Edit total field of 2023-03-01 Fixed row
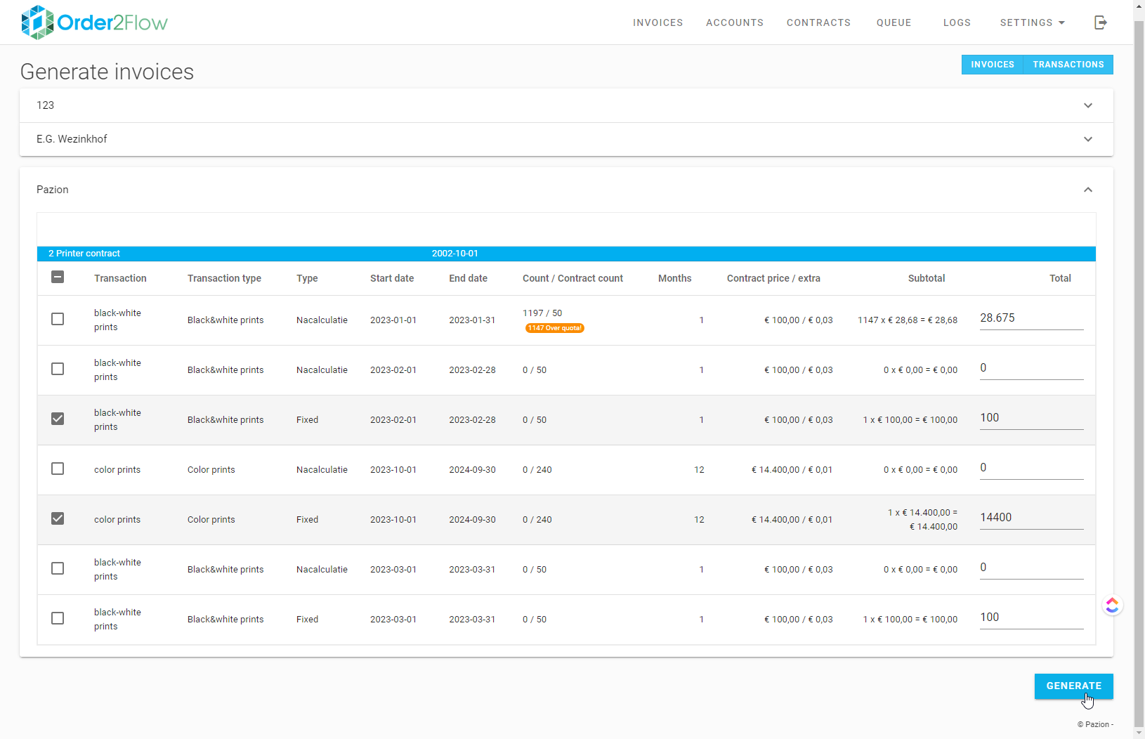Viewport: 1145px width, 739px height. (1031, 617)
